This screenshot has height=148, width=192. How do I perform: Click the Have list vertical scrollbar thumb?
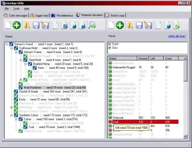tap(185, 71)
